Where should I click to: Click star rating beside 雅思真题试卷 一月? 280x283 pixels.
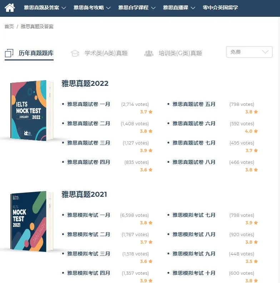146,112
